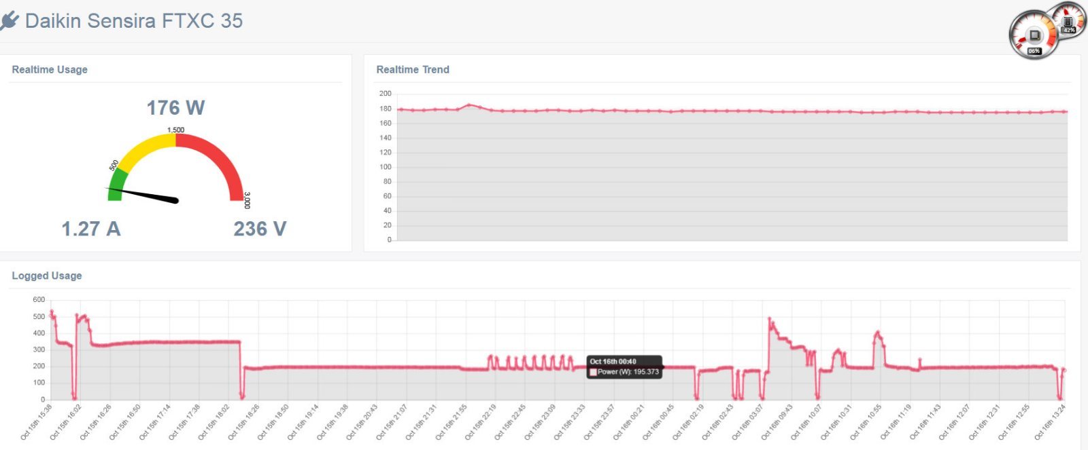1088x450 pixels.
Task: Click the Oct 16th 13:24 axis label
Action: pos(1050,422)
